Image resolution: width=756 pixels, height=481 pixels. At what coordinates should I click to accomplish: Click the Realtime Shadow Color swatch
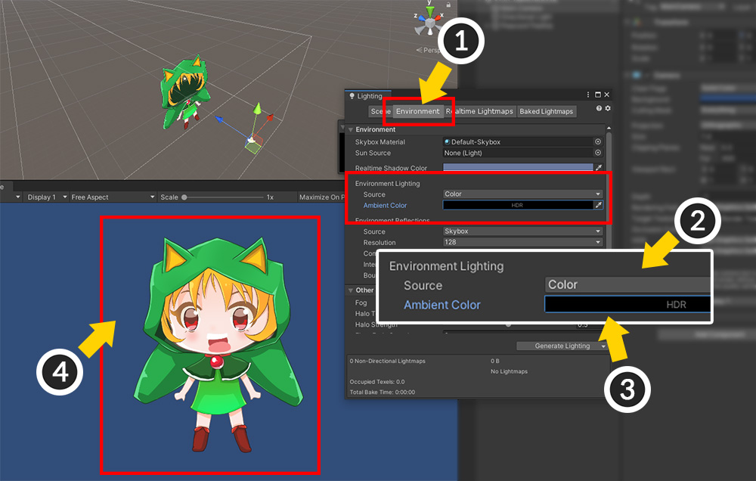point(518,167)
